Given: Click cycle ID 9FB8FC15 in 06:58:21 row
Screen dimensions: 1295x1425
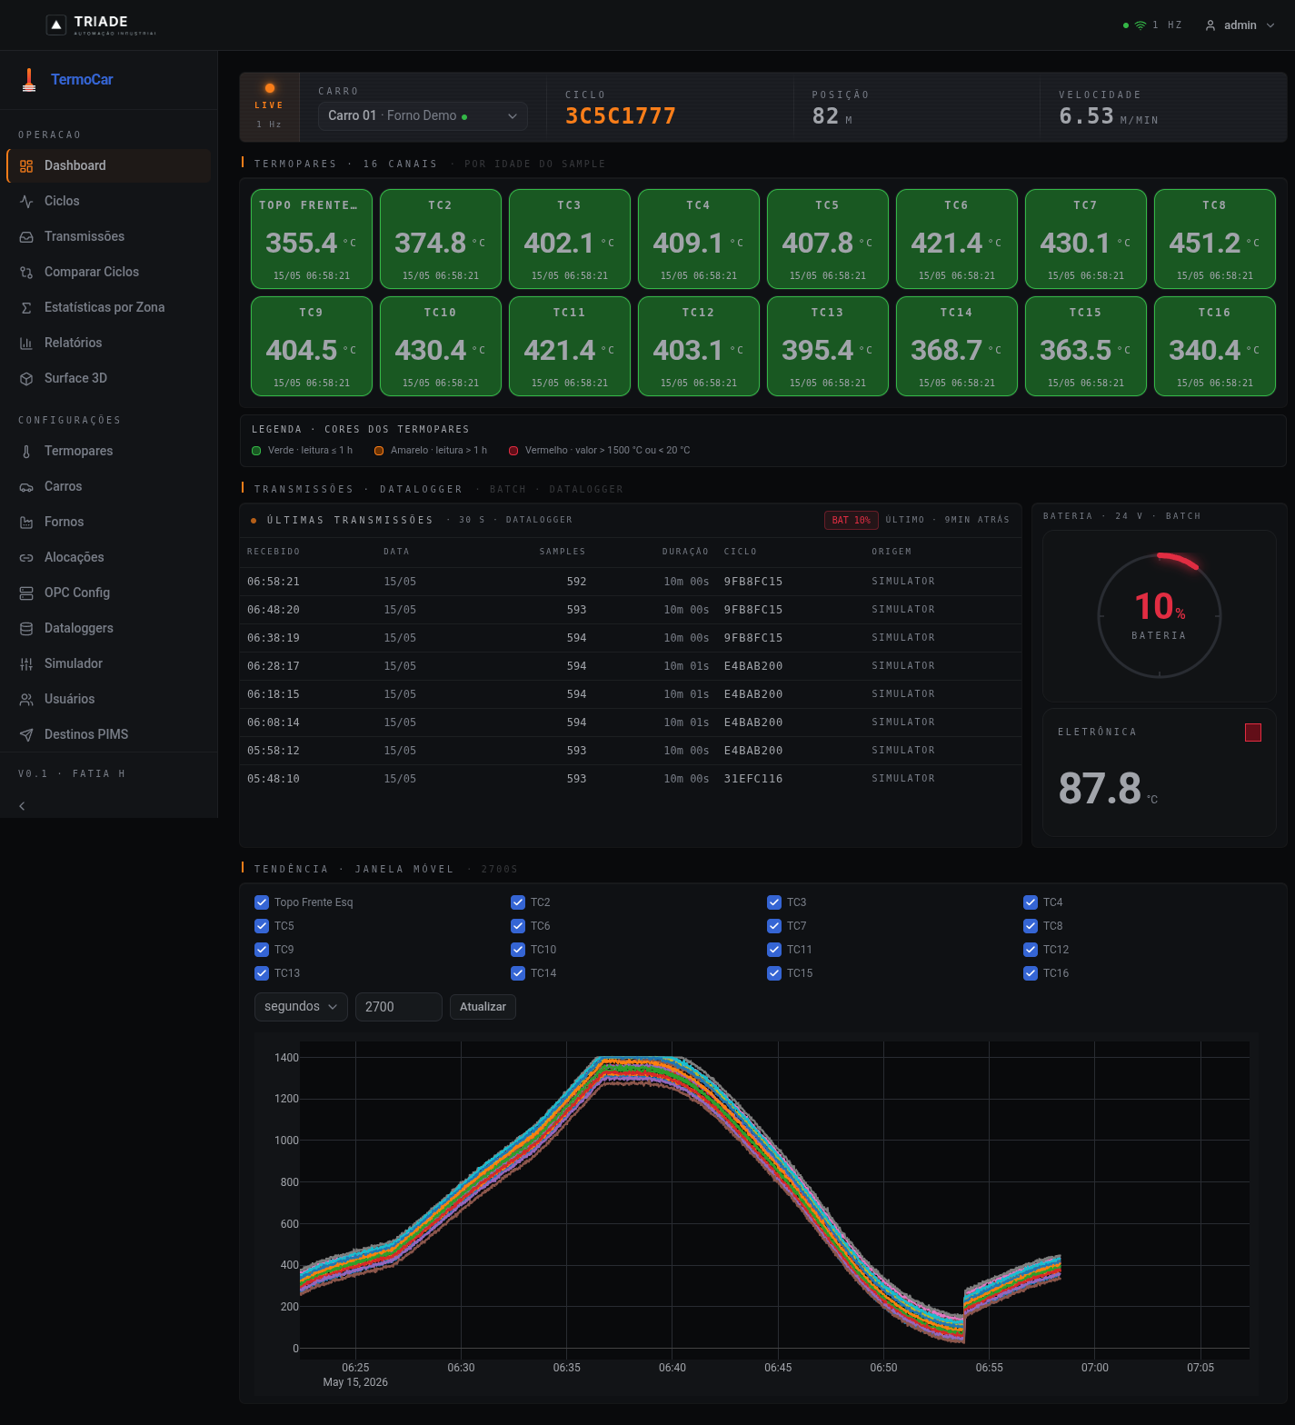Looking at the screenshot, I should [753, 582].
